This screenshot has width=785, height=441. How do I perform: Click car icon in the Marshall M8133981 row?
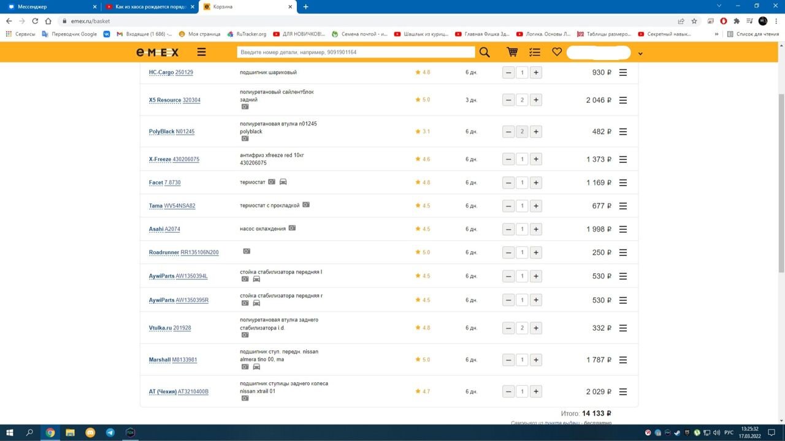(x=256, y=366)
